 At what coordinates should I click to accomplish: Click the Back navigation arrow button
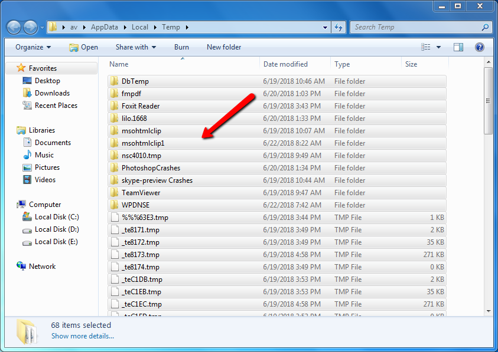tap(14, 27)
